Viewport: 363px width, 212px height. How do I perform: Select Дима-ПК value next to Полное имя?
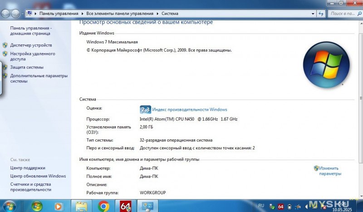149,176
